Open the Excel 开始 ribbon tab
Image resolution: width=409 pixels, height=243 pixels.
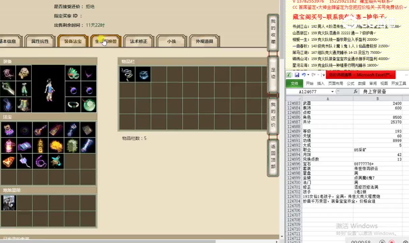tap(309, 83)
